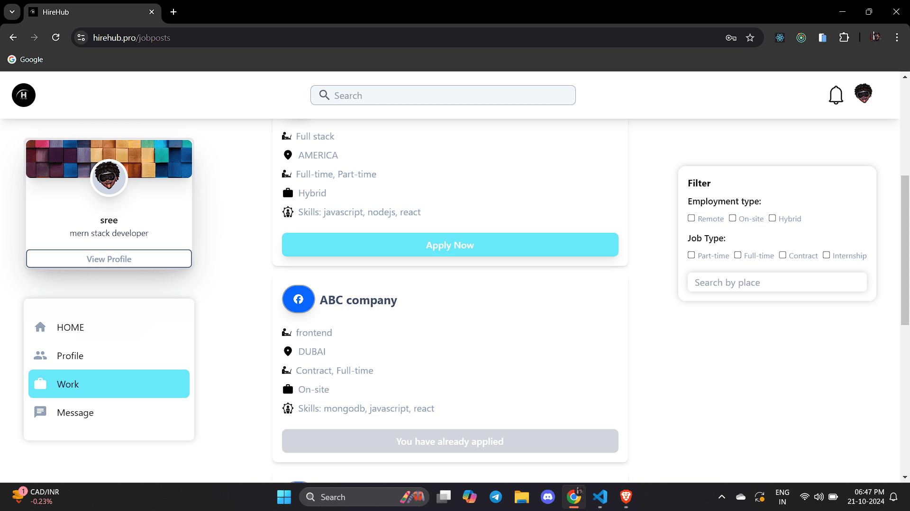
Task: Click the site information icon
Action: pyautogui.click(x=82, y=37)
